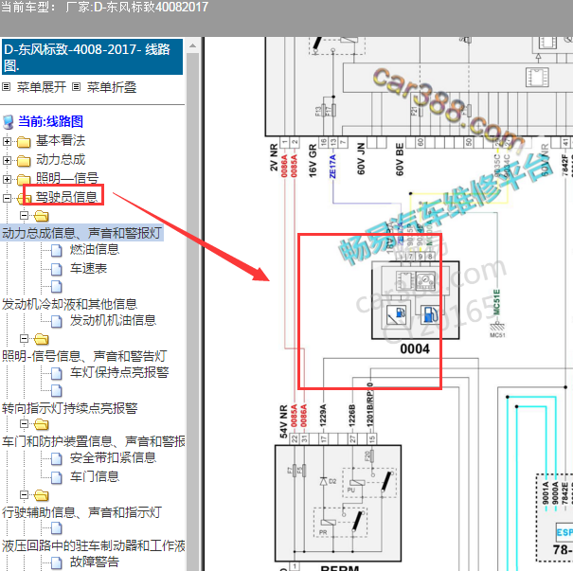
Task: Open 液压回路中的驻车制动器和工作液 page
Action: coord(93,545)
